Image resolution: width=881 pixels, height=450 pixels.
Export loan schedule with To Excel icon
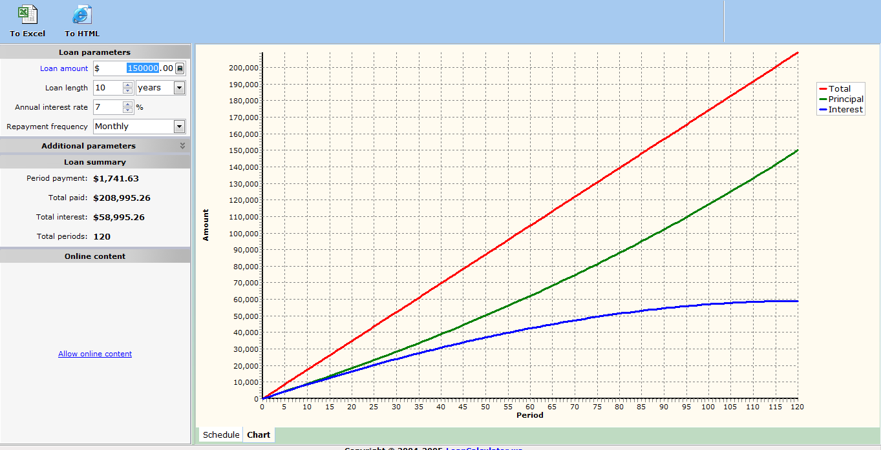point(27,21)
